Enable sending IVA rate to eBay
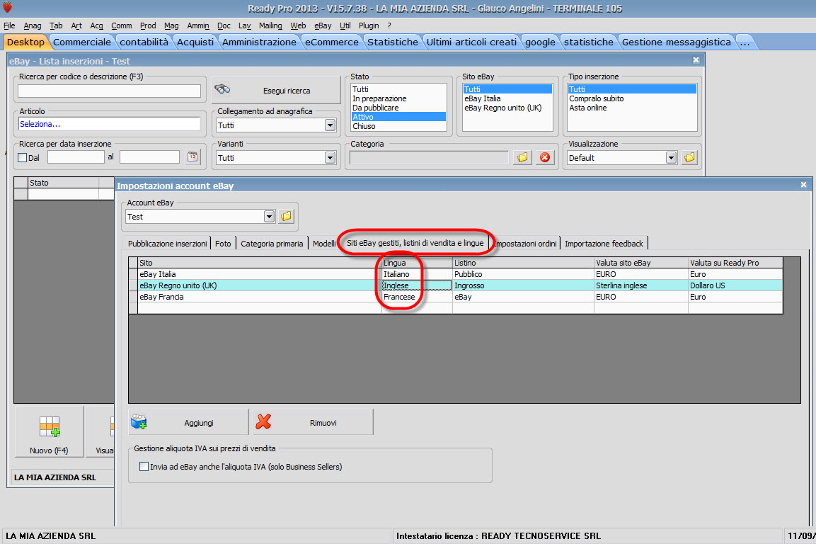Viewport: 816px width, 544px height. pyautogui.click(x=144, y=466)
